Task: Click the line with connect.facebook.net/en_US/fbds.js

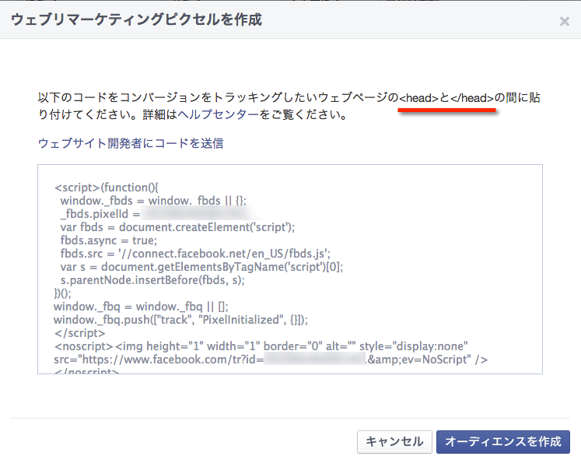Action: click(195, 254)
